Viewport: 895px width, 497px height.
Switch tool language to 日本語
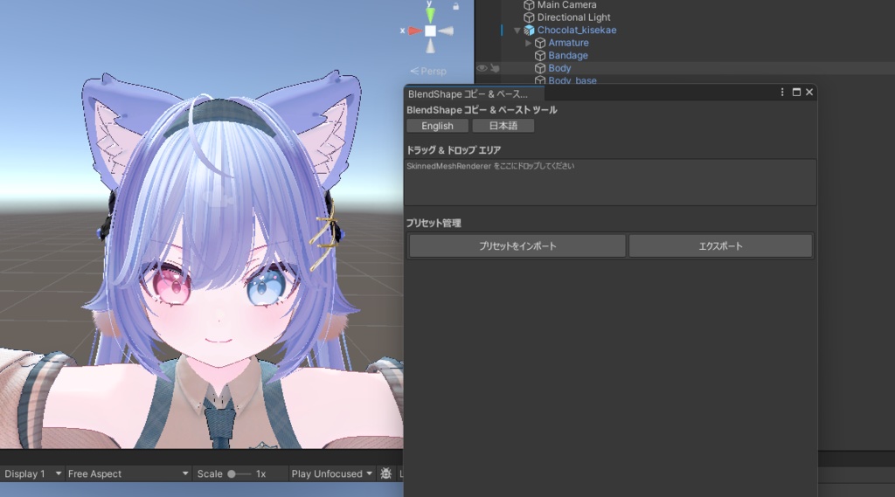coord(503,126)
